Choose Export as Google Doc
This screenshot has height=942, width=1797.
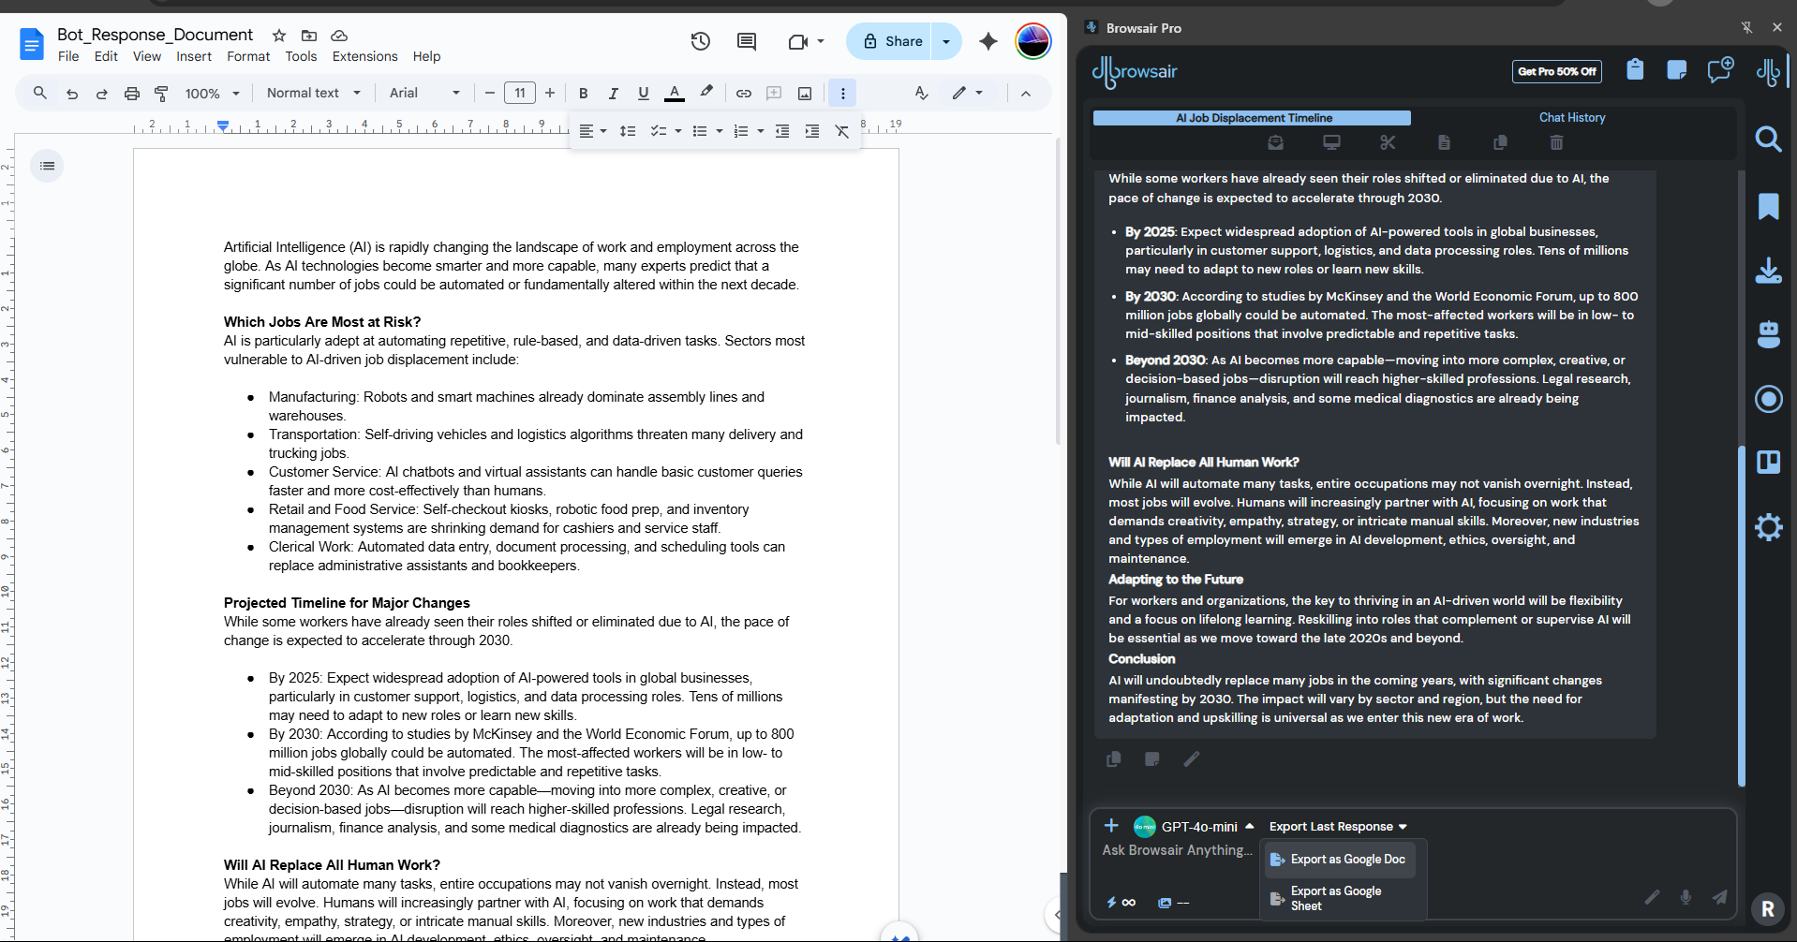pyautogui.click(x=1339, y=859)
